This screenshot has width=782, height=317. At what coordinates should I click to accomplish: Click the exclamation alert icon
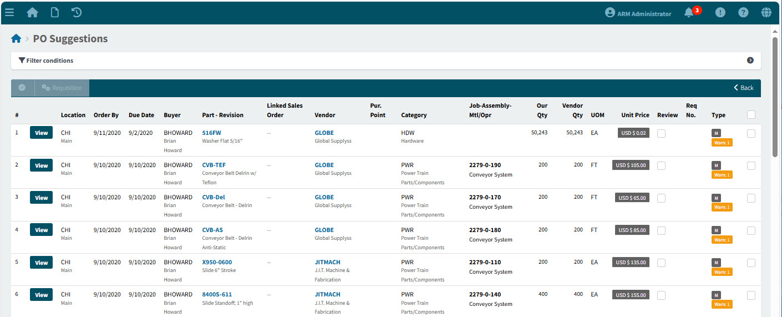tap(720, 13)
